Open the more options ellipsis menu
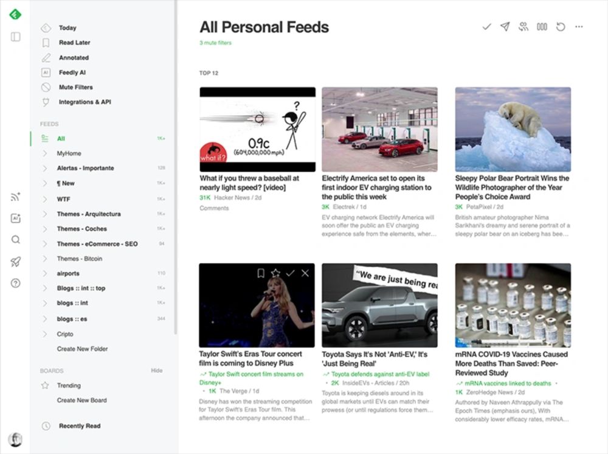This screenshot has height=454, width=608. pos(579,27)
